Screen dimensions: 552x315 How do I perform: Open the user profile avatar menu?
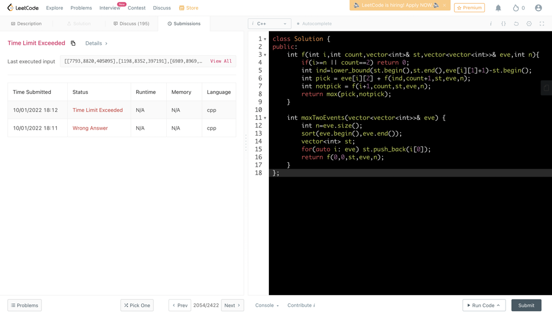[538, 8]
